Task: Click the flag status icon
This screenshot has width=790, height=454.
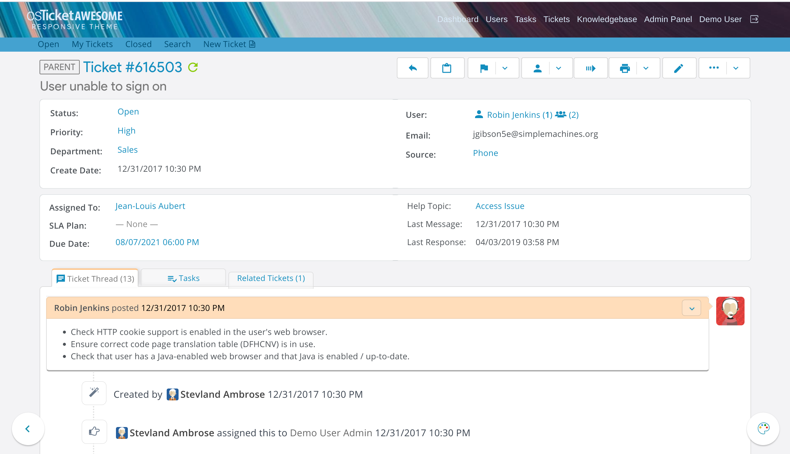Action: coord(484,68)
